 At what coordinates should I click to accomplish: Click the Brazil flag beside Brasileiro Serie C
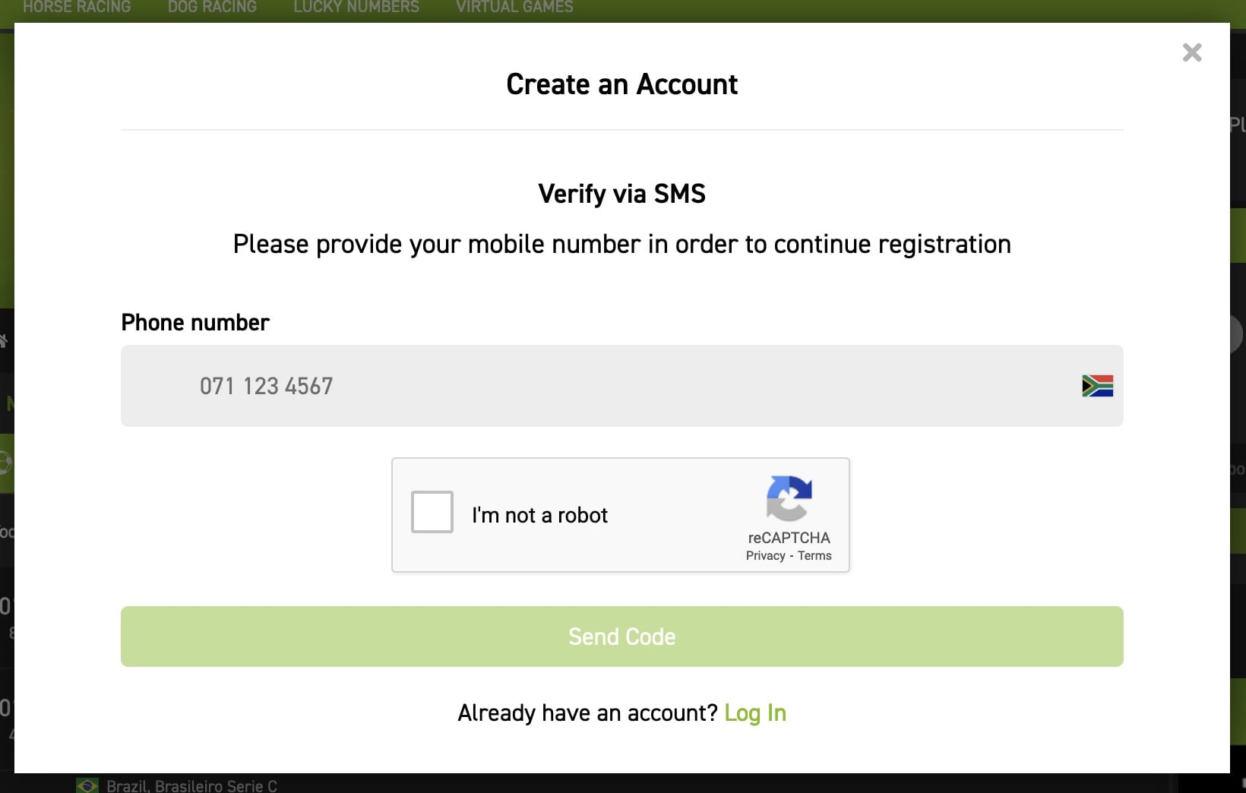coord(86,785)
